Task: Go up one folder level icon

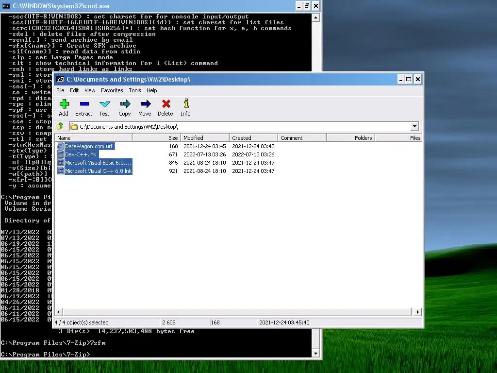Action: [x=60, y=127]
